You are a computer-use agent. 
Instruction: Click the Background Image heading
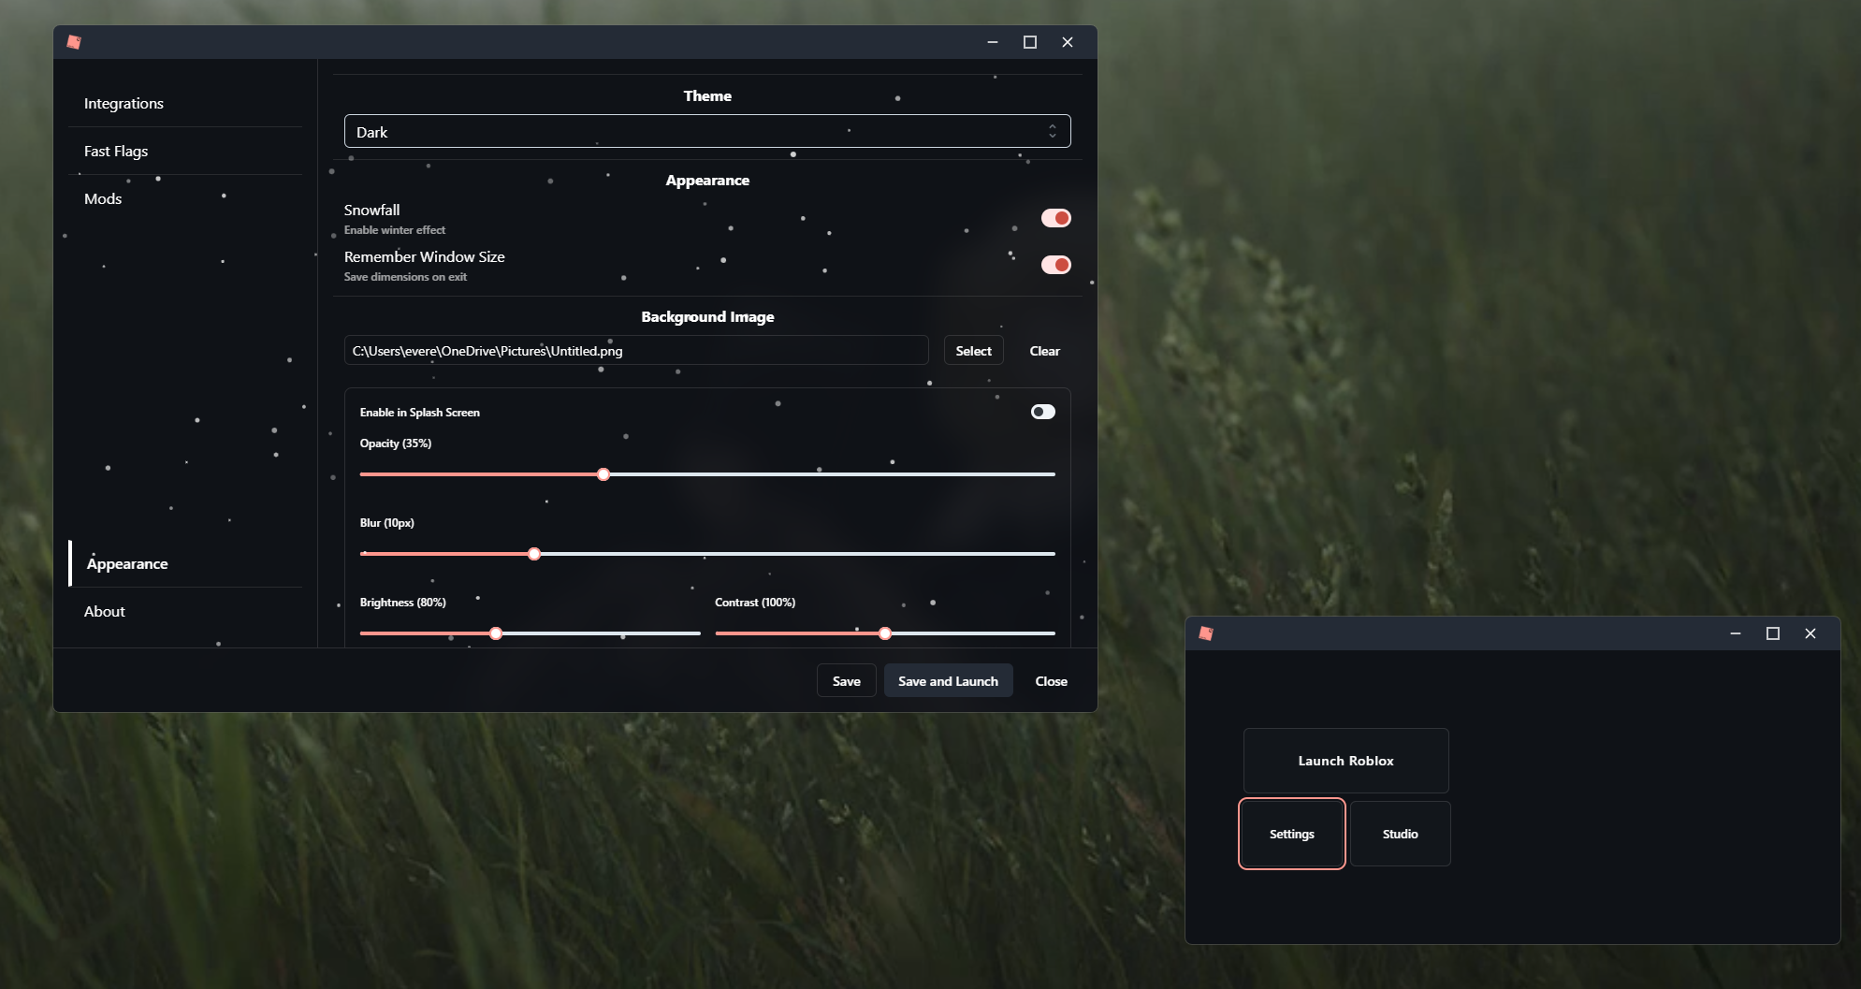click(x=707, y=317)
